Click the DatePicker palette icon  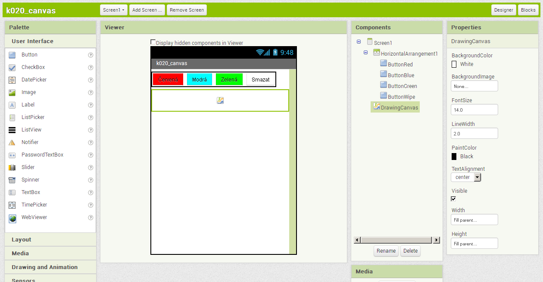click(x=12, y=80)
